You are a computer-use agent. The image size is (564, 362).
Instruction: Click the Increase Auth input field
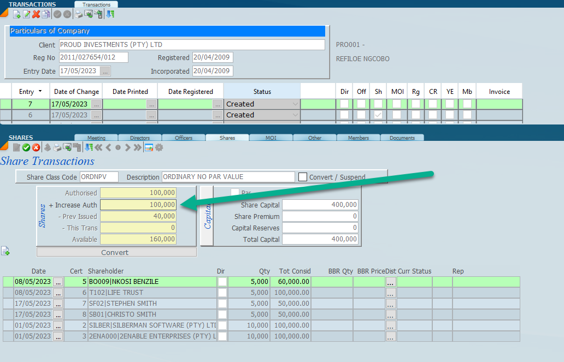tap(138, 205)
